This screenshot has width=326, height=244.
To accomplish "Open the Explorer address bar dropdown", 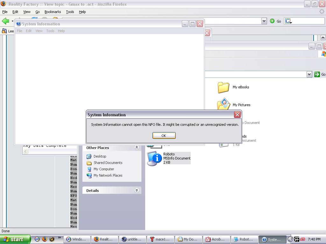I will (x=309, y=74).
